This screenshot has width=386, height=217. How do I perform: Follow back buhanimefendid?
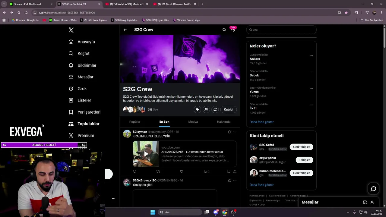(301, 173)
